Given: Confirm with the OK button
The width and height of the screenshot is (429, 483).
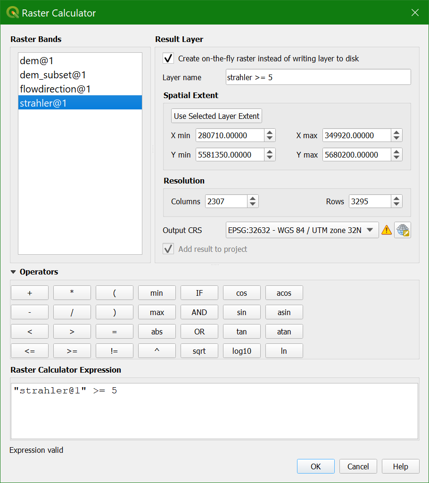Looking at the screenshot, I should click(x=316, y=466).
